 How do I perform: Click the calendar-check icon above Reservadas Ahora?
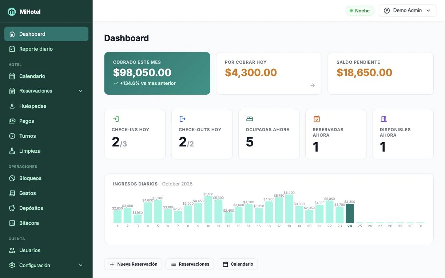point(317,119)
